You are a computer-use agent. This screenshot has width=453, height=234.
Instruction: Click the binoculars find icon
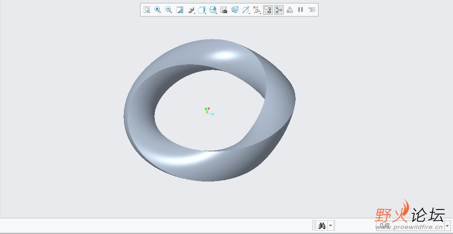tap(322, 226)
